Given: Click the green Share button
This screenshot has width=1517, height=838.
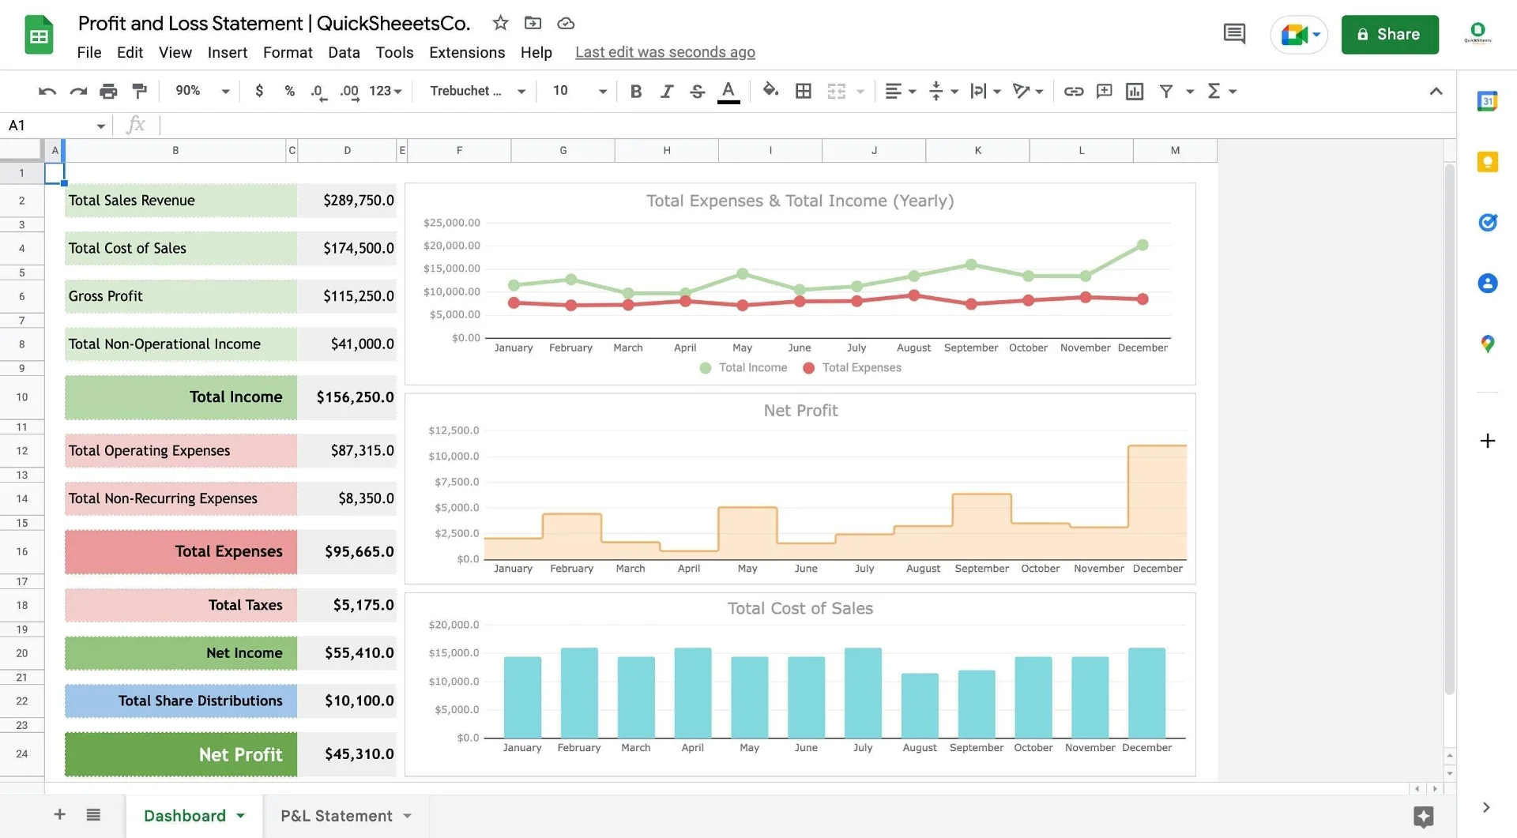Looking at the screenshot, I should (x=1390, y=34).
